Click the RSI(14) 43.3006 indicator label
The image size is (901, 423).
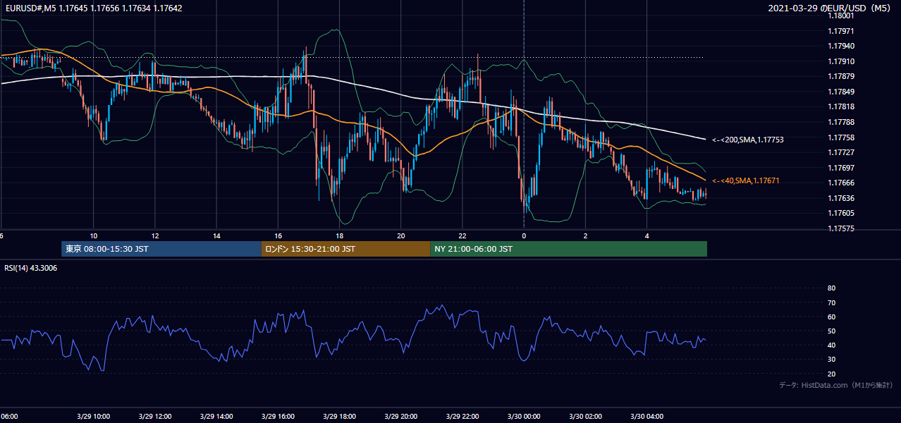point(31,268)
